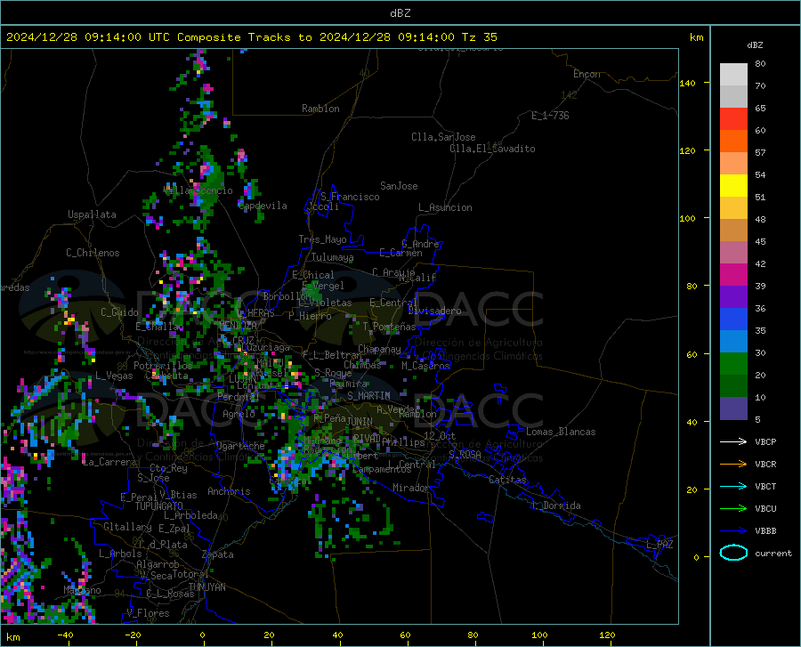Click the 'JUNIN' map label
Image resolution: width=801 pixels, height=647 pixels.
click(x=360, y=421)
